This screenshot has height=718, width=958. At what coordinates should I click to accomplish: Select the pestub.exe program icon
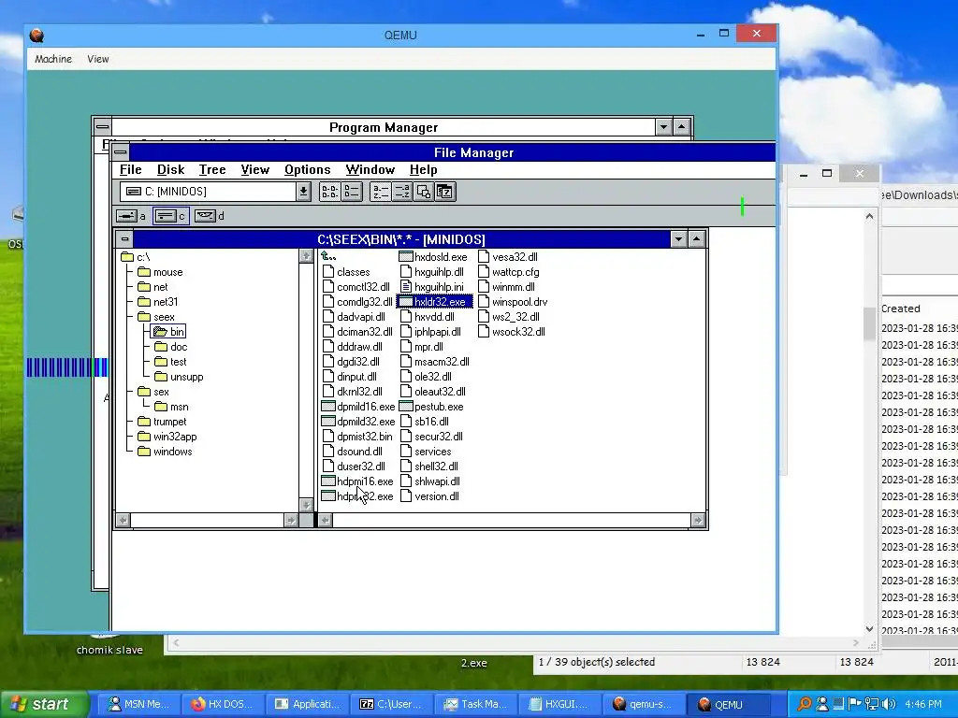click(x=406, y=407)
